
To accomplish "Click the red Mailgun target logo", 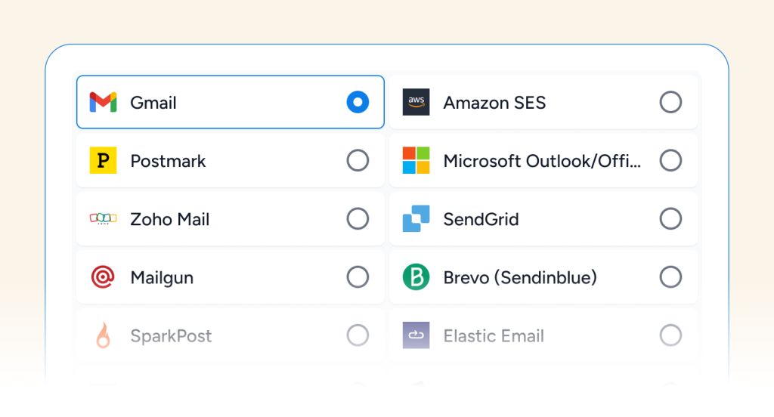I will [x=103, y=276].
